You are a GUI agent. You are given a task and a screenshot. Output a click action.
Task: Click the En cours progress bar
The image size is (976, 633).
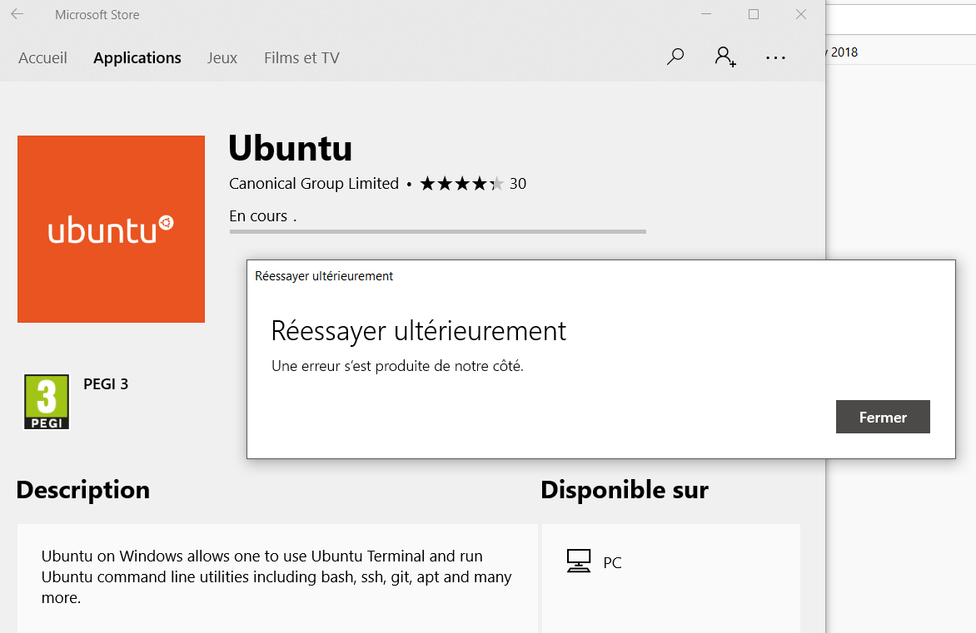pyautogui.click(x=437, y=231)
